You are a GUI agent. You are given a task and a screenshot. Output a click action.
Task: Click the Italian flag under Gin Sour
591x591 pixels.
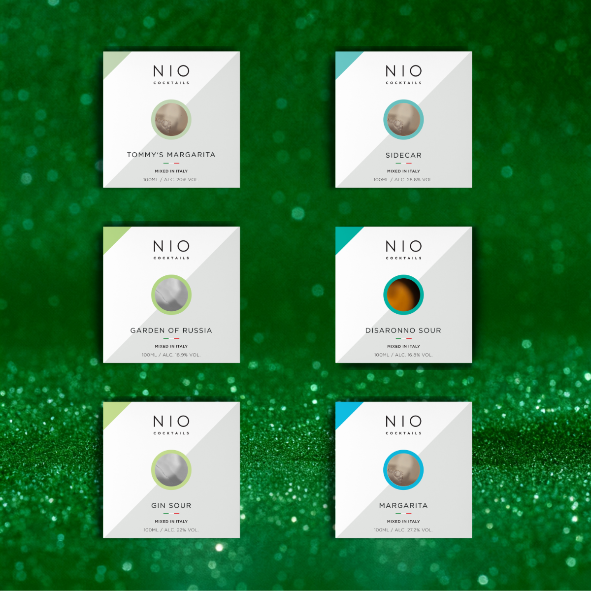(x=171, y=514)
